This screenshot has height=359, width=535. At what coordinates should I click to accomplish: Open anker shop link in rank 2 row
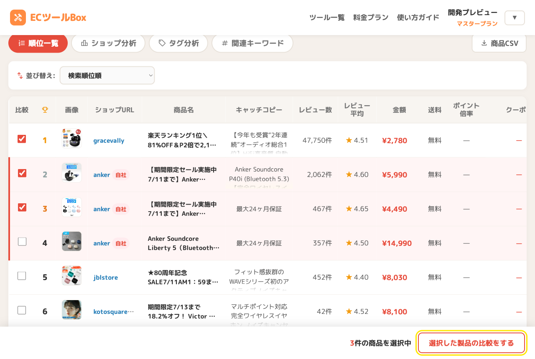(102, 175)
